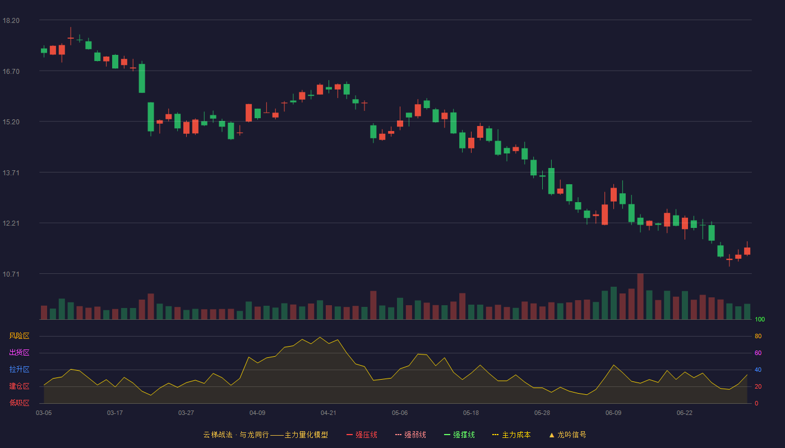The width and height of the screenshot is (785, 448).
Task: Click the 40 indicator scale label
Action: pyautogui.click(x=758, y=370)
